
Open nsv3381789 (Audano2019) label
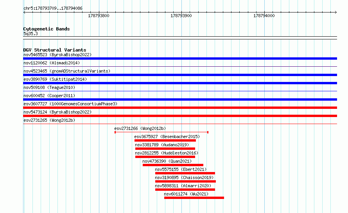[162, 145]
